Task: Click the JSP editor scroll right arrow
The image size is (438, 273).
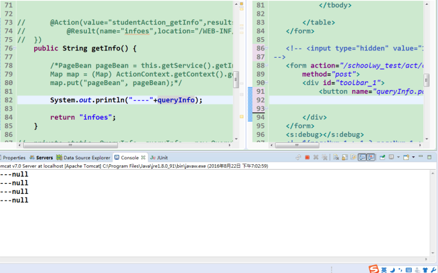Action: tap(420, 145)
